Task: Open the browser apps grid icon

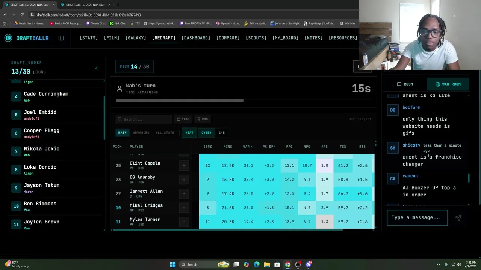Action: click(5, 23)
